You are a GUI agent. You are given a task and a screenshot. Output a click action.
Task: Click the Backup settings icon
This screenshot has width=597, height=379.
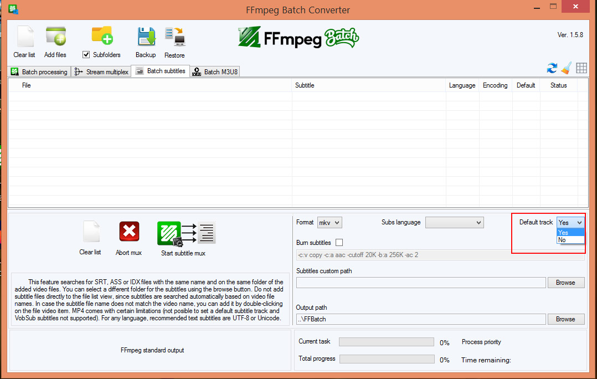(x=146, y=37)
